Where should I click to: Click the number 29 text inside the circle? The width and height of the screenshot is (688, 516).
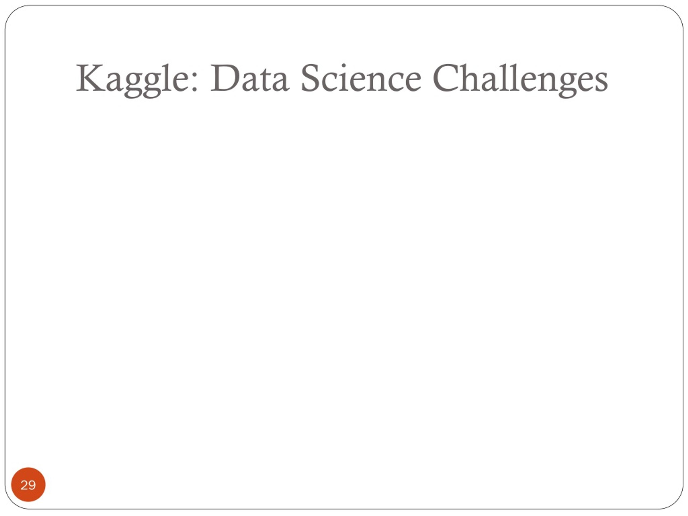(x=28, y=485)
